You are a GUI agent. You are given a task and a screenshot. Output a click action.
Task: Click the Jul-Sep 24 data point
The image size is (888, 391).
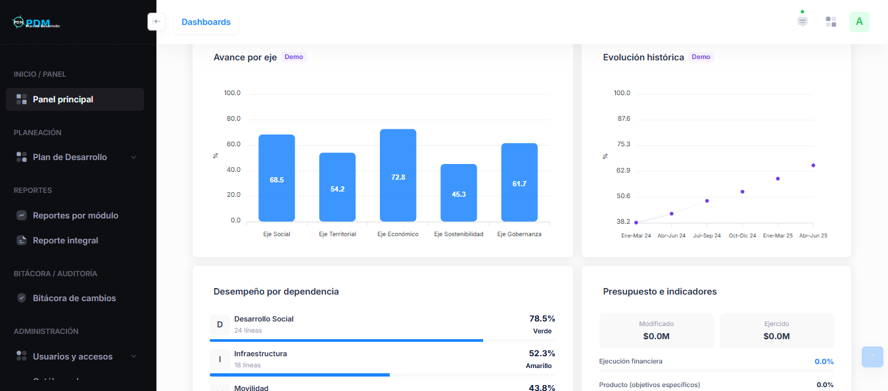(x=707, y=201)
